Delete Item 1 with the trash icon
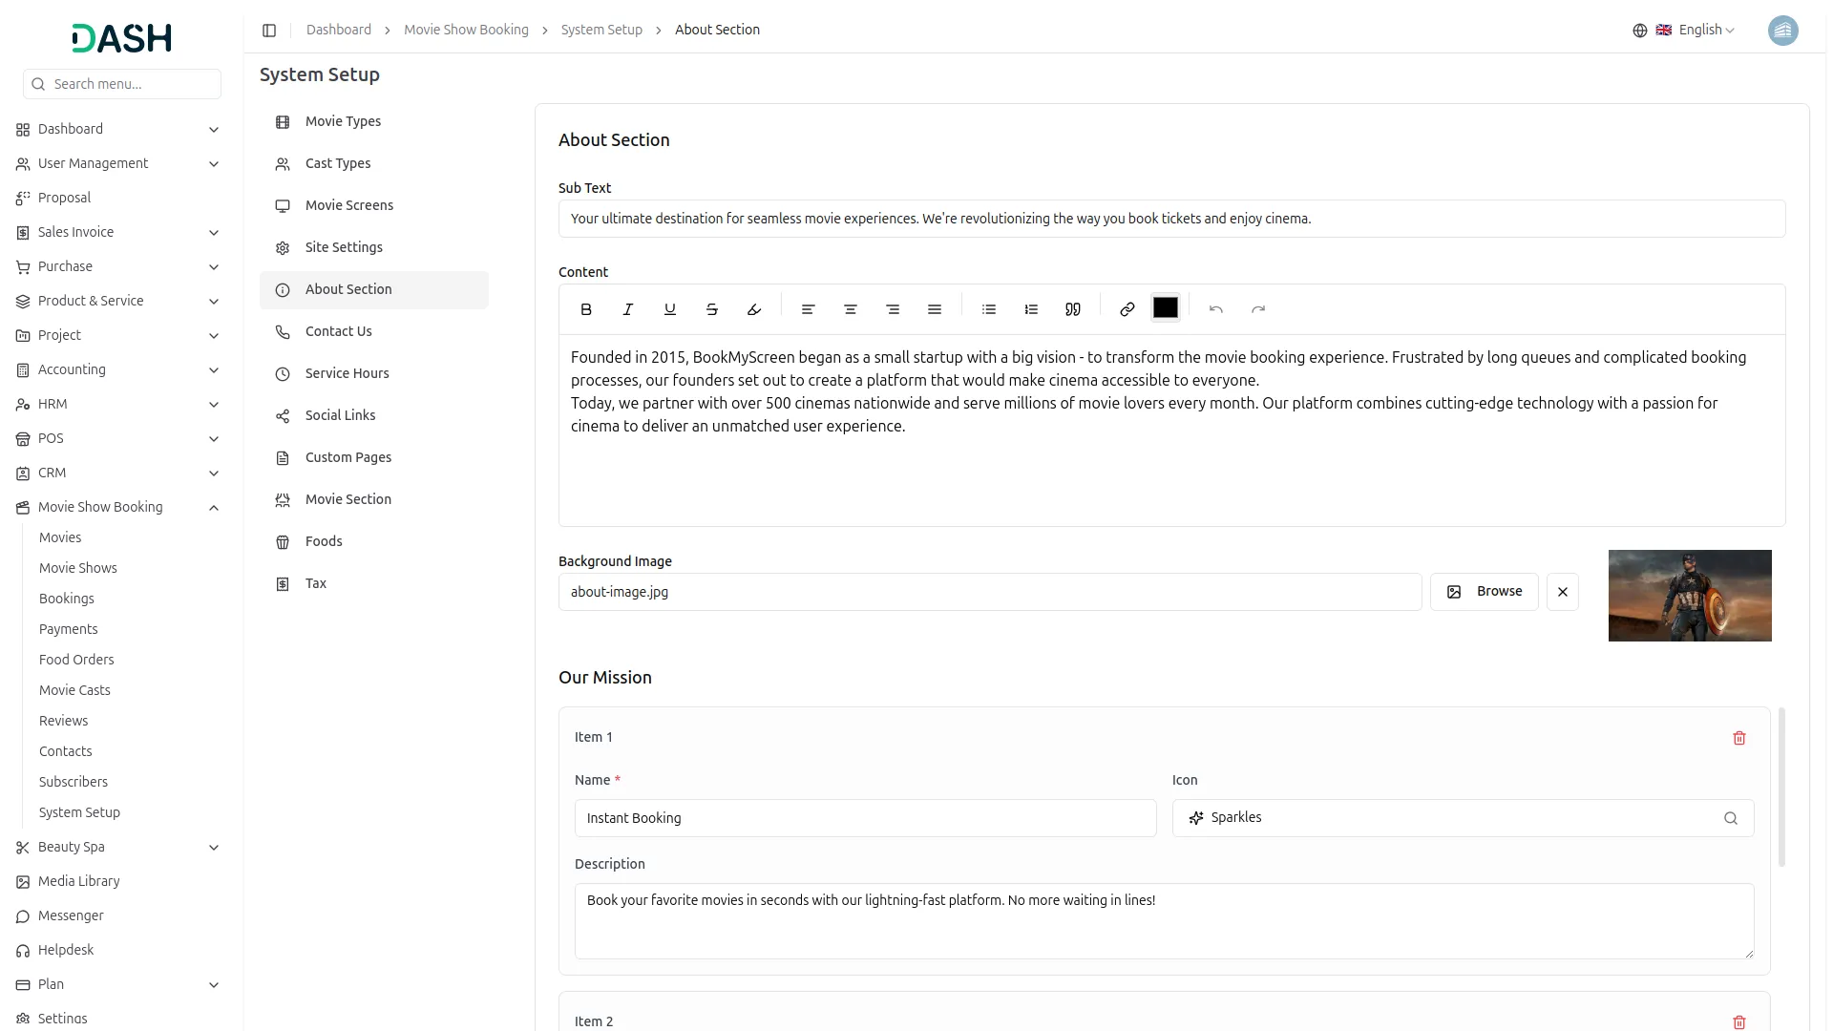Image resolution: width=1833 pixels, height=1031 pixels. 1739,737
